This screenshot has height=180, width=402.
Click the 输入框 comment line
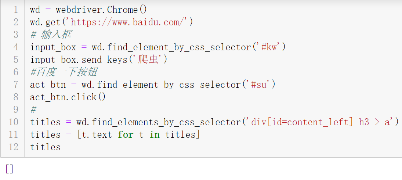click(51, 35)
